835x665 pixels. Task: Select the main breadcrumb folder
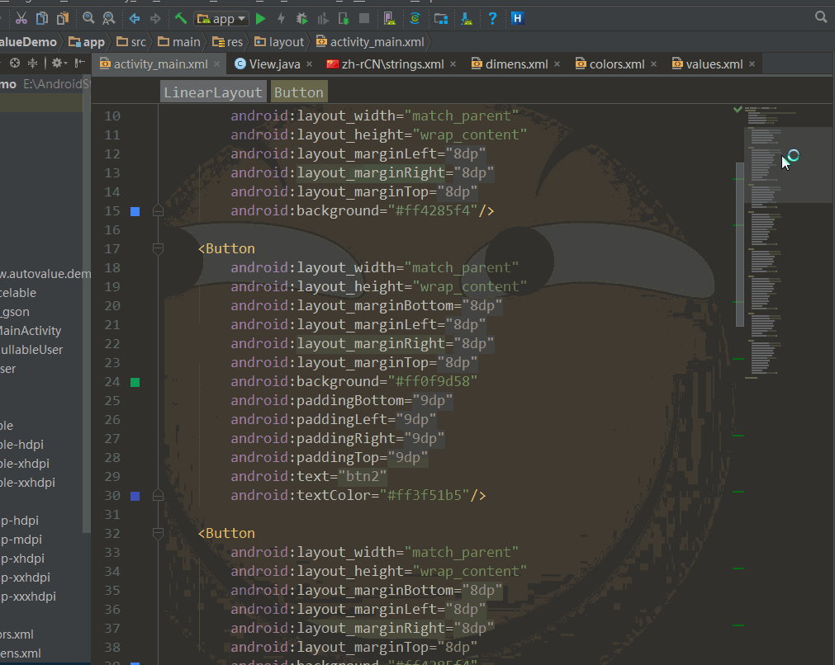pyautogui.click(x=179, y=42)
